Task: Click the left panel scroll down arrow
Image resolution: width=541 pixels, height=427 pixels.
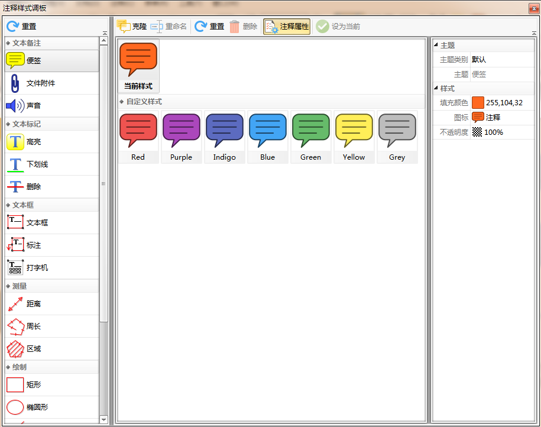Action: coord(103,419)
